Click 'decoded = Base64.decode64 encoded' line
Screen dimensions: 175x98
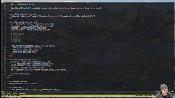(27, 68)
